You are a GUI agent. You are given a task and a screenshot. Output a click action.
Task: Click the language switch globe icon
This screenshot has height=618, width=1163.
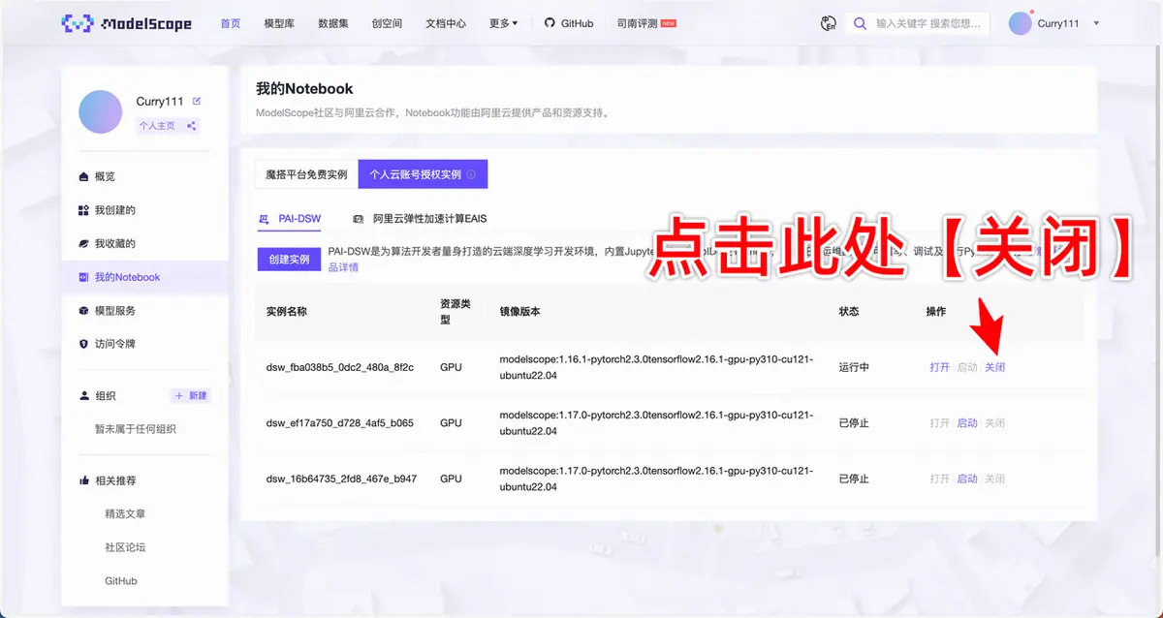pyautogui.click(x=828, y=23)
